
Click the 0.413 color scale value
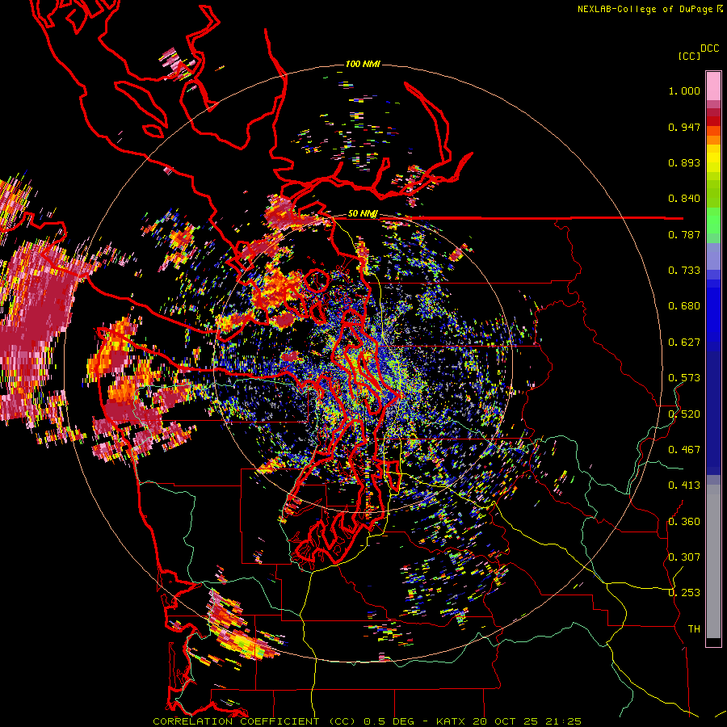point(684,485)
